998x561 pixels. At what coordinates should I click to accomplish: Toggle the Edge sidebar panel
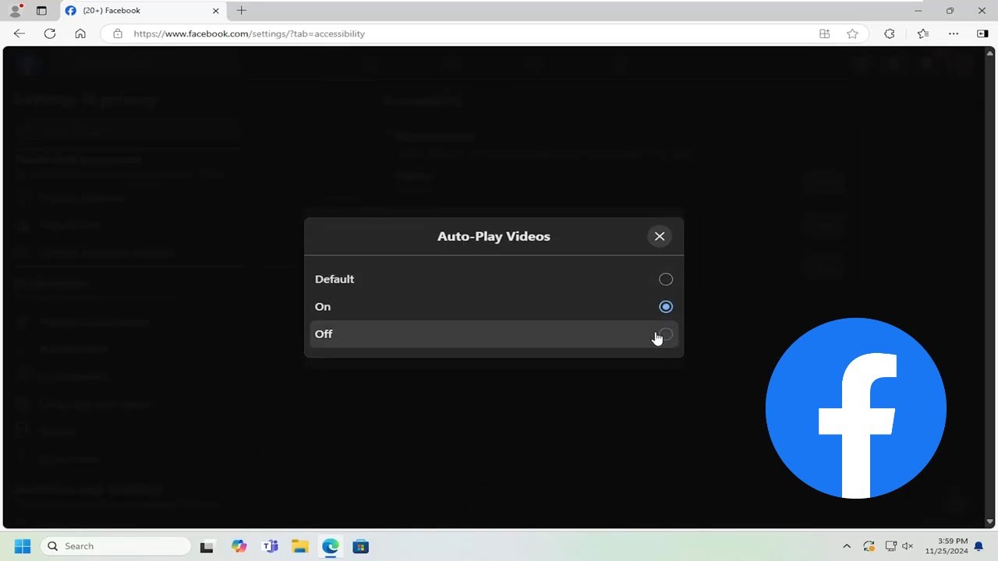(x=982, y=34)
